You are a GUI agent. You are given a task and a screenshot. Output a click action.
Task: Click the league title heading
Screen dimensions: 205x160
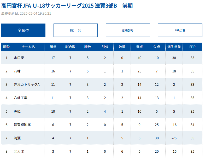pos(67,5)
